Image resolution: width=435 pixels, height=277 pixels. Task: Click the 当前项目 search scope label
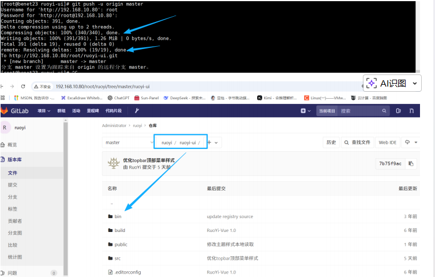point(327,111)
